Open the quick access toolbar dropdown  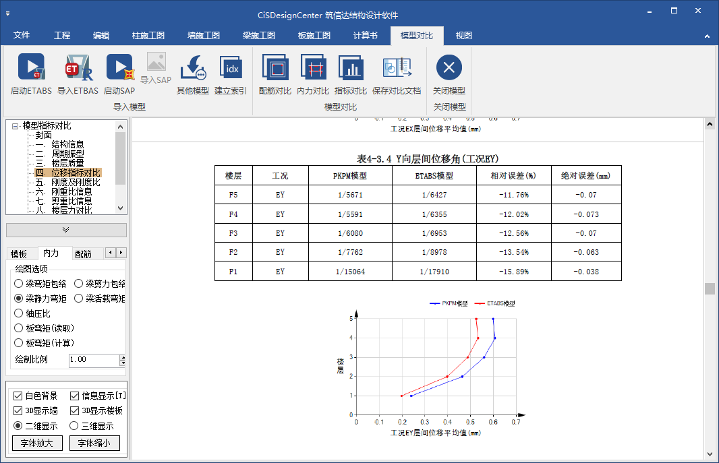[x=8, y=13]
